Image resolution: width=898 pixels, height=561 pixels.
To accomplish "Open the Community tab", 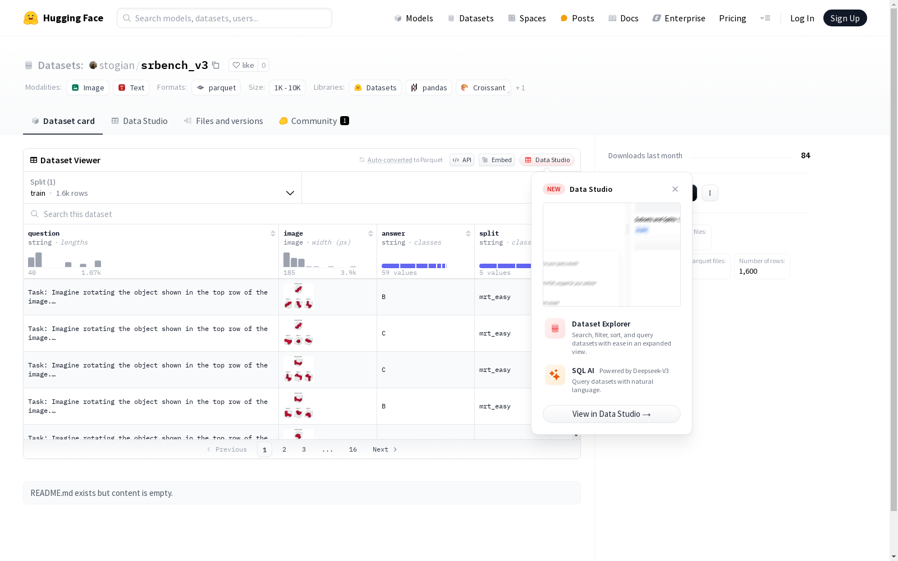I will click(x=314, y=121).
